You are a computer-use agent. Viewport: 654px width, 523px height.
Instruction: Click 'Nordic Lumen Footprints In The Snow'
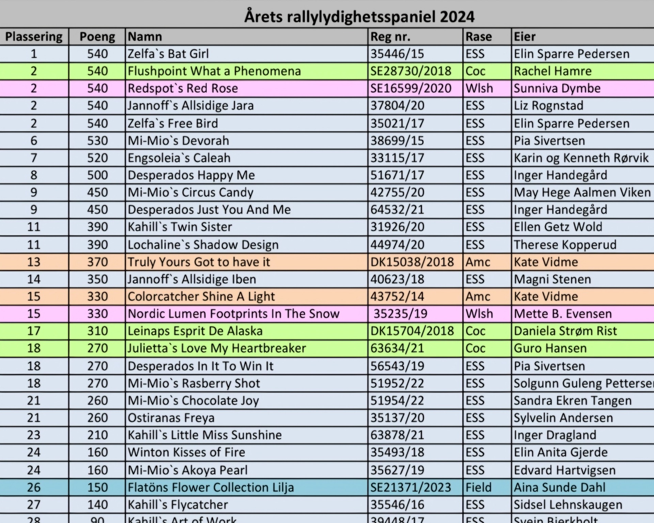[x=234, y=314]
